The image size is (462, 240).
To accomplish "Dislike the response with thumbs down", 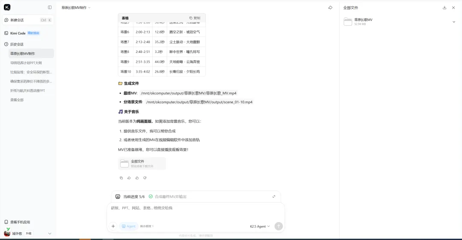I will [145, 178].
